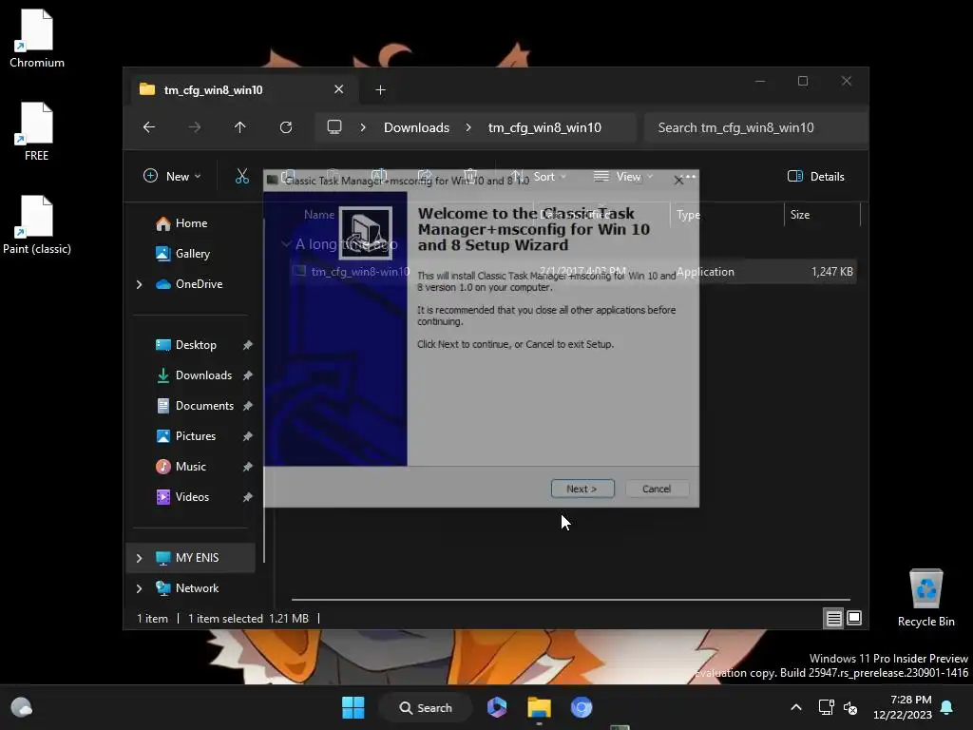Expand the OneDrive tree node

coord(139,284)
